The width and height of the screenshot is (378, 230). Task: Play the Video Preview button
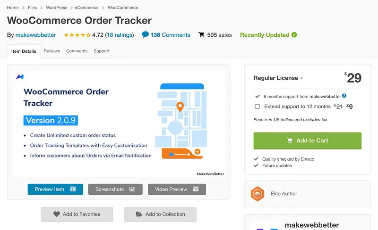(x=177, y=189)
